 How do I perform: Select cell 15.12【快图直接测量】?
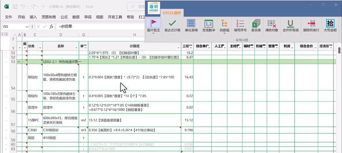coord(135,120)
